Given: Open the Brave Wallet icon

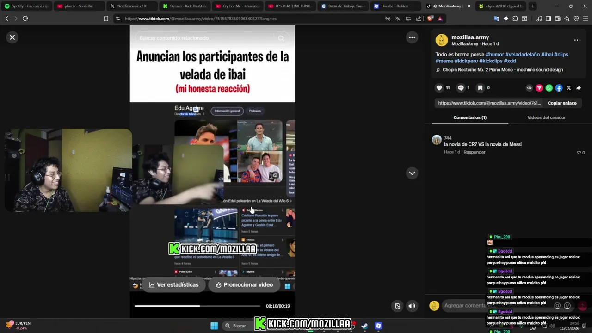Looking at the screenshot, I should (558, 18).
